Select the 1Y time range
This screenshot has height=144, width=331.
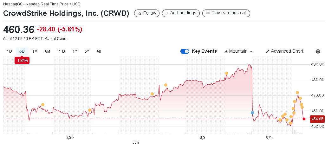pyautogui.click(x=75, y=51)
